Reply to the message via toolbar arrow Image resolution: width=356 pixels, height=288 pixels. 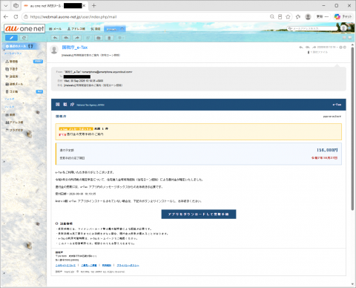pos(56,38)
